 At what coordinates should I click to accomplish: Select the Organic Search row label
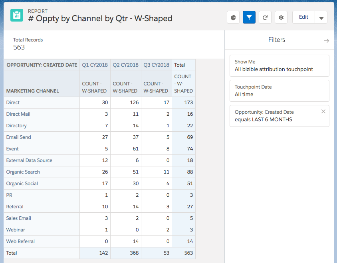tap(23, 172)
